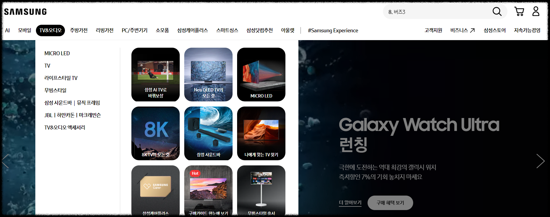Select TV in the submenu list
The width and height of the screenshot is (550, 217).
click(x=47, y=66)
